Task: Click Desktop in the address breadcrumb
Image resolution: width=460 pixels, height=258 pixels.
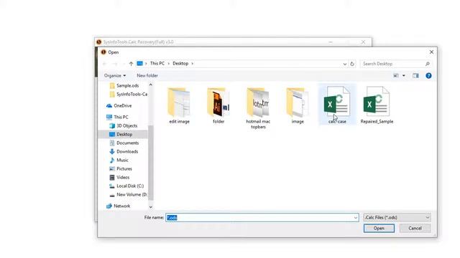Action: point(180,64)
